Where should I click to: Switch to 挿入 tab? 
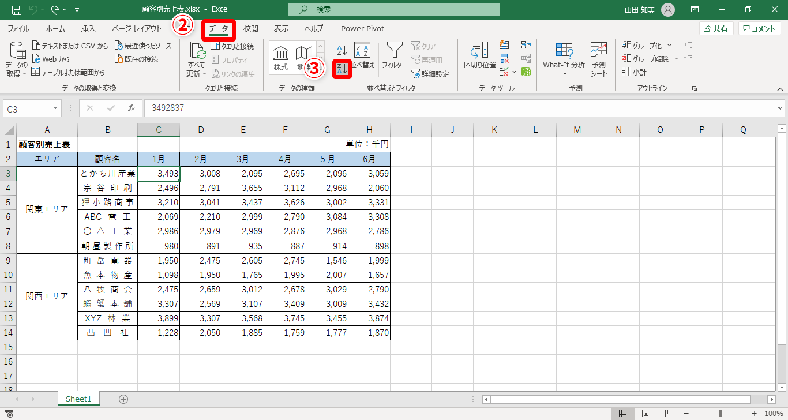coord(88,28)
